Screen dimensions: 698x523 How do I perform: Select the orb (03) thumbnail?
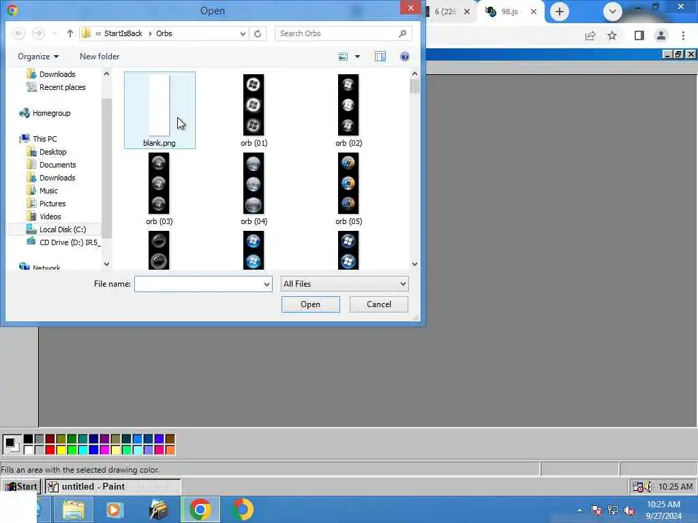tap(159, 183)
